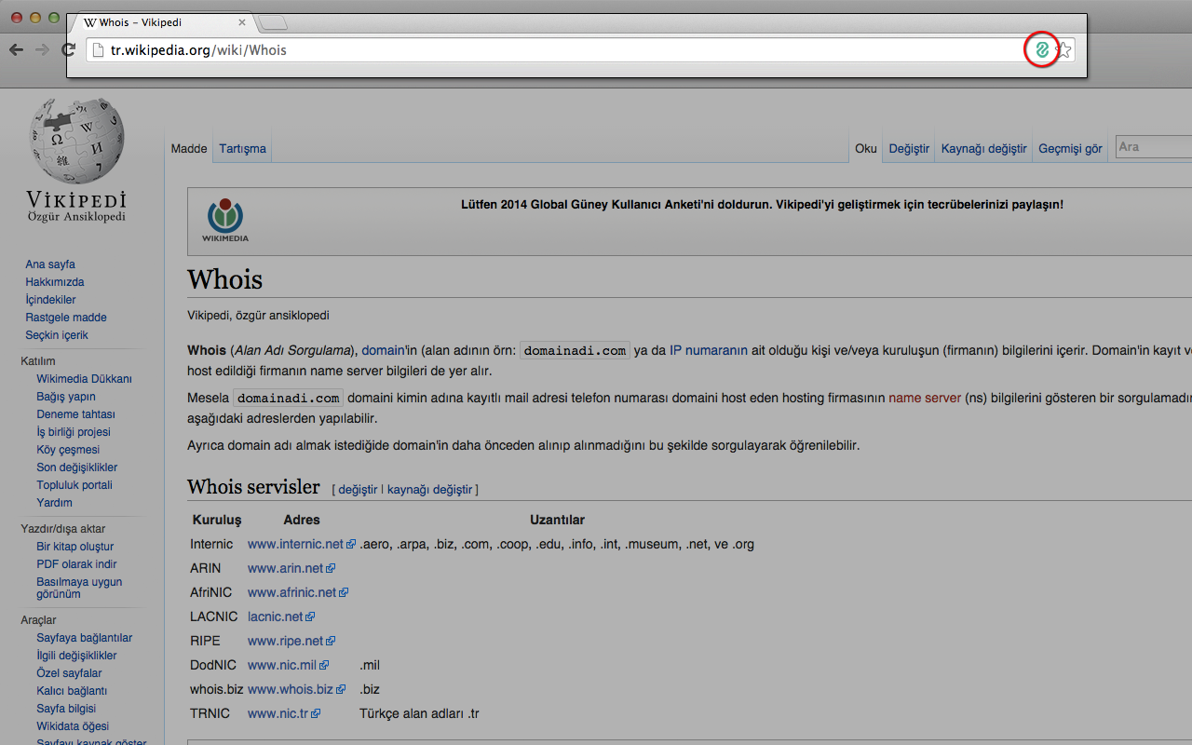The width and height of the screenshot is (1192, 745).
Task: Click the browser forward navigation arrow
Action: click(41, 49)
